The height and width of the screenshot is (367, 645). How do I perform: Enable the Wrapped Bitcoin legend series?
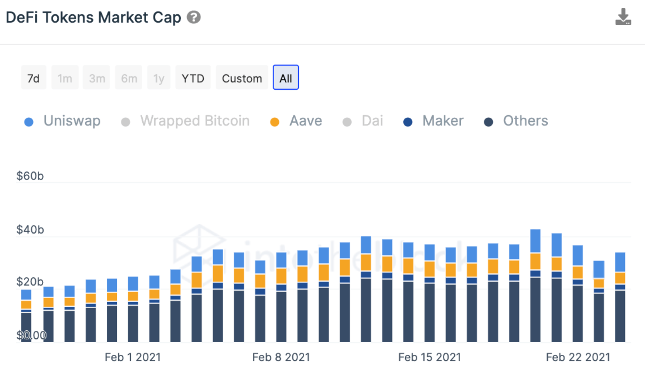185,121
